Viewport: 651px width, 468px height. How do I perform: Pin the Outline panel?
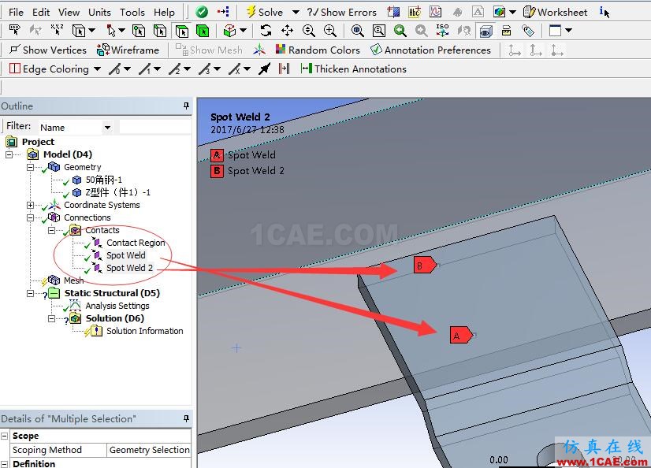(187, 106)
